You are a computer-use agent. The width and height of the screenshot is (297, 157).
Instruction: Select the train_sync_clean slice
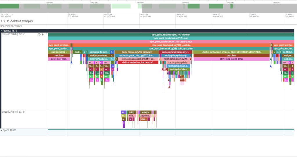pos(171,49)
